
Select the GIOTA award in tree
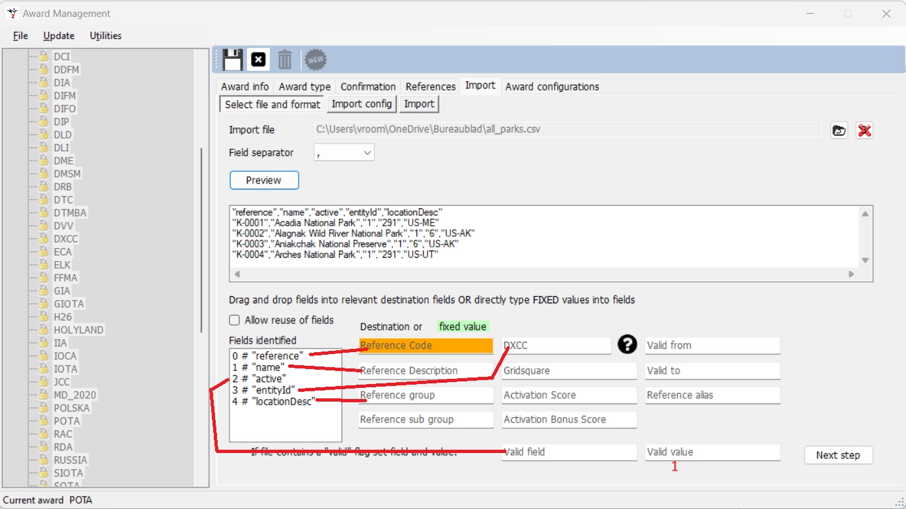(68, 304)
